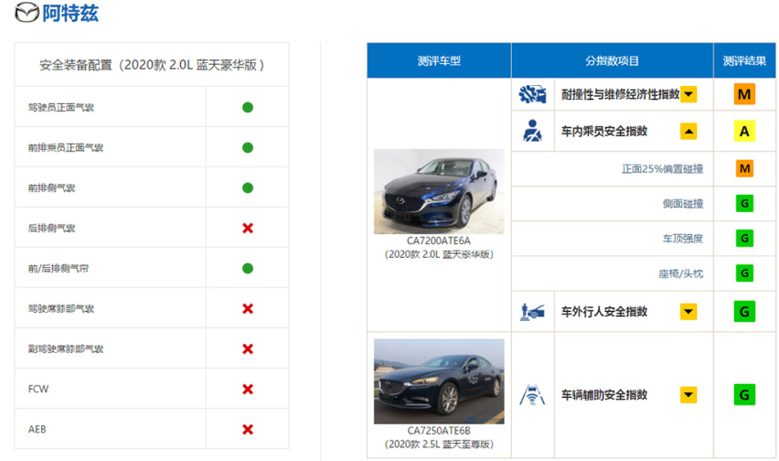Click green G rating for 侧面碰撞

click(x=744, y=203)
